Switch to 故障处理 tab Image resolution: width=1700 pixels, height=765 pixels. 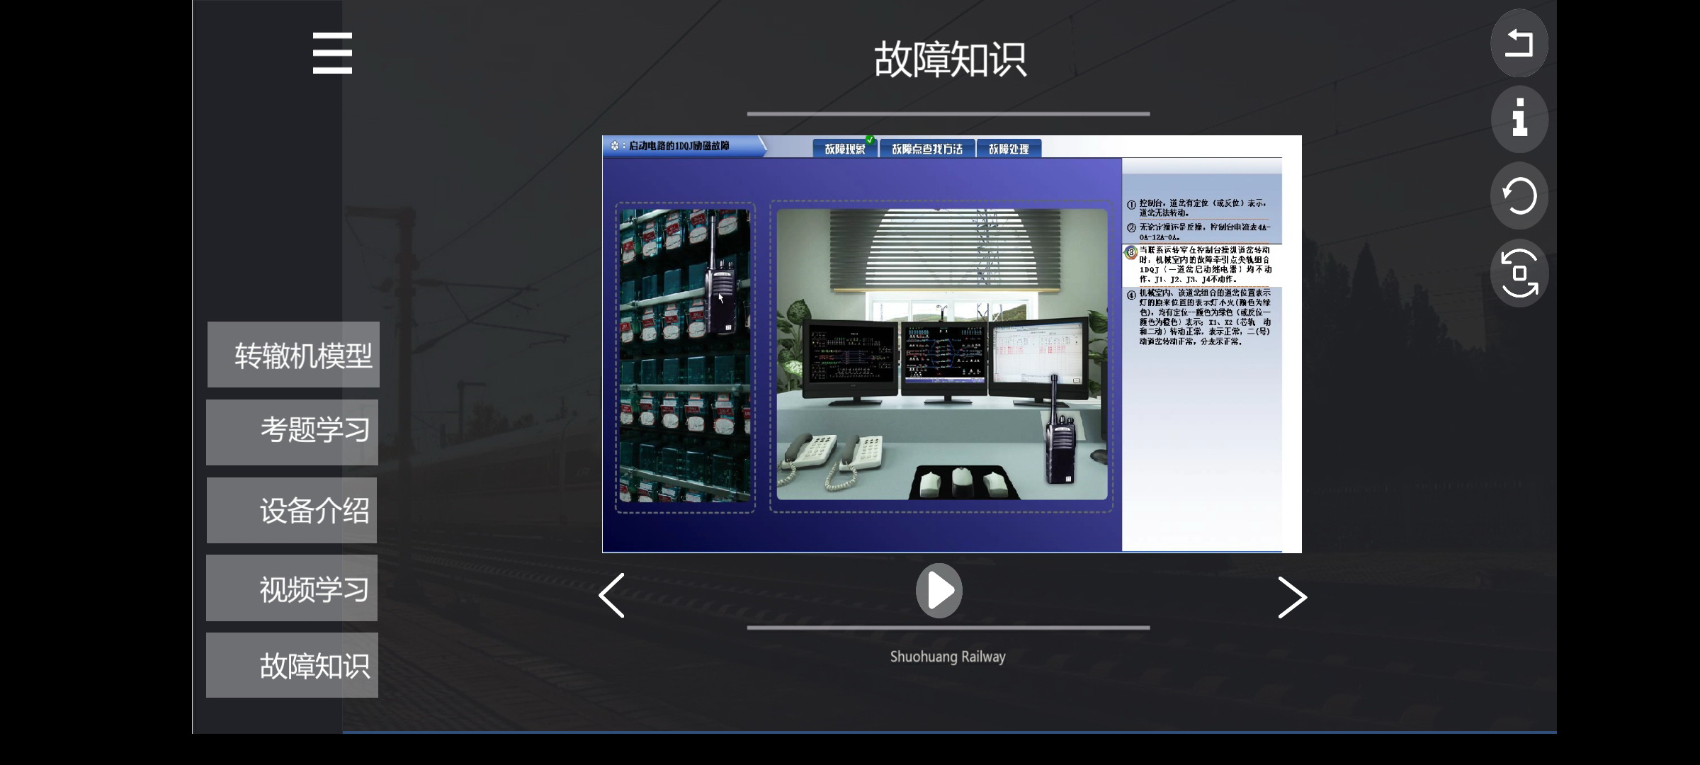[1009, 149]
